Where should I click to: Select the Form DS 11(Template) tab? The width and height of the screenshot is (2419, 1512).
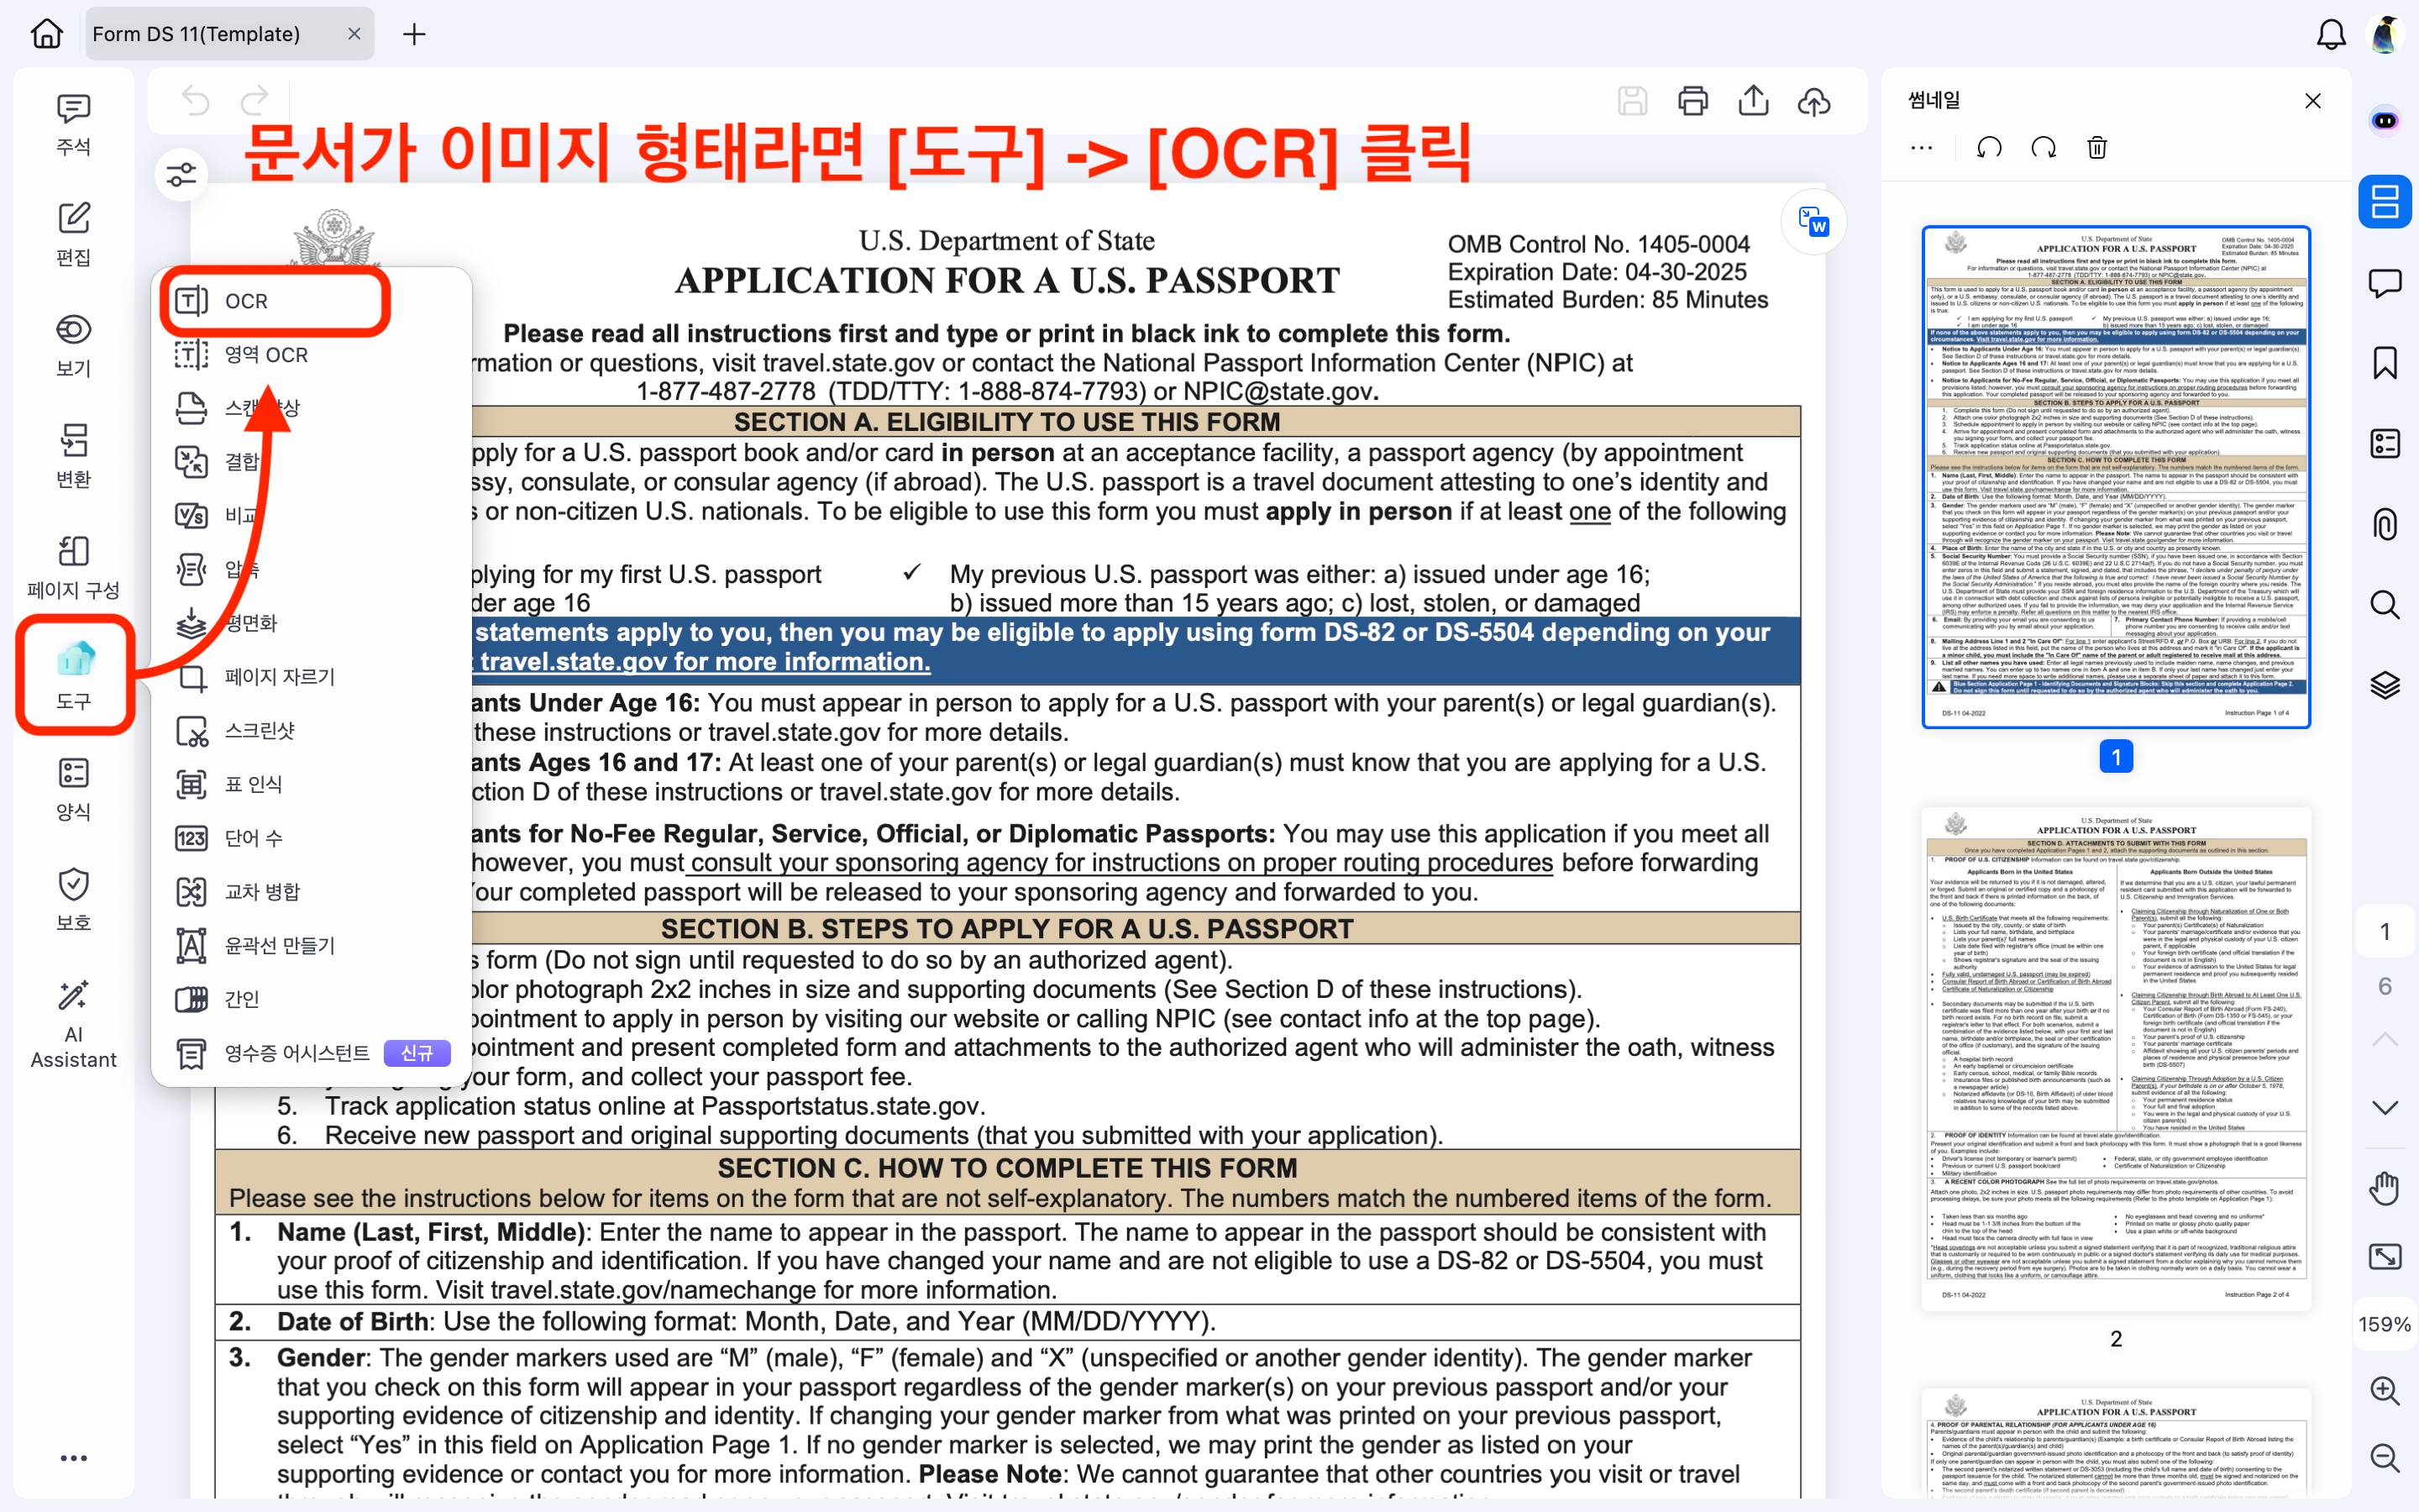229,34
